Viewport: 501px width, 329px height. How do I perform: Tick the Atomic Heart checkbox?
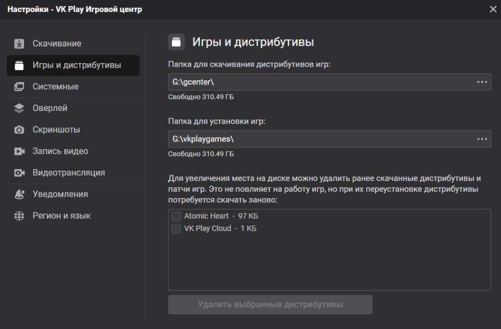(x=176, y=216)
